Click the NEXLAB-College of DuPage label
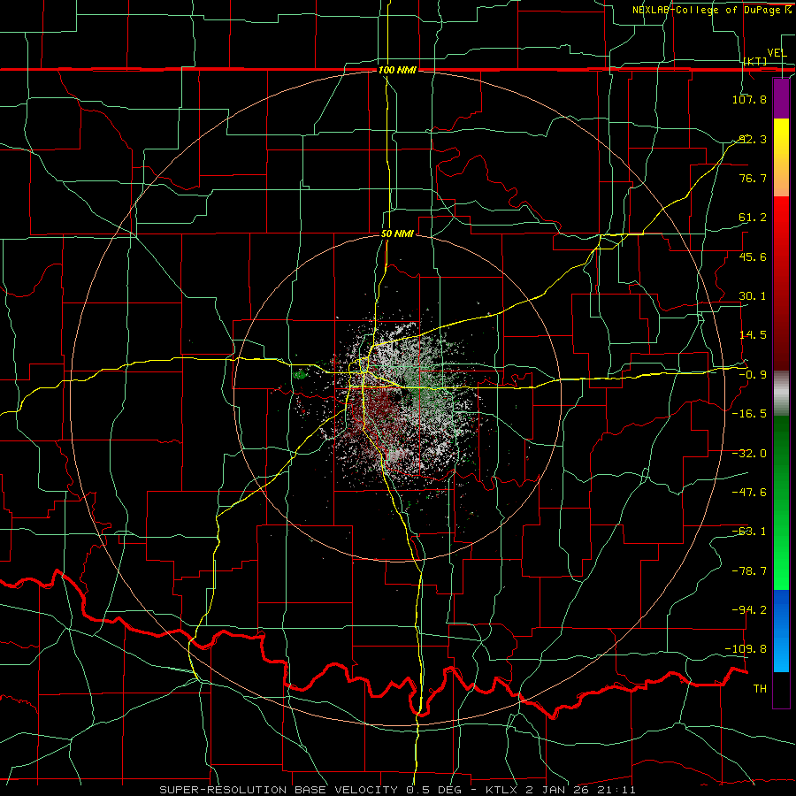Image resolution: width=796 pixels, height=796 pixels. click(711, 10)
